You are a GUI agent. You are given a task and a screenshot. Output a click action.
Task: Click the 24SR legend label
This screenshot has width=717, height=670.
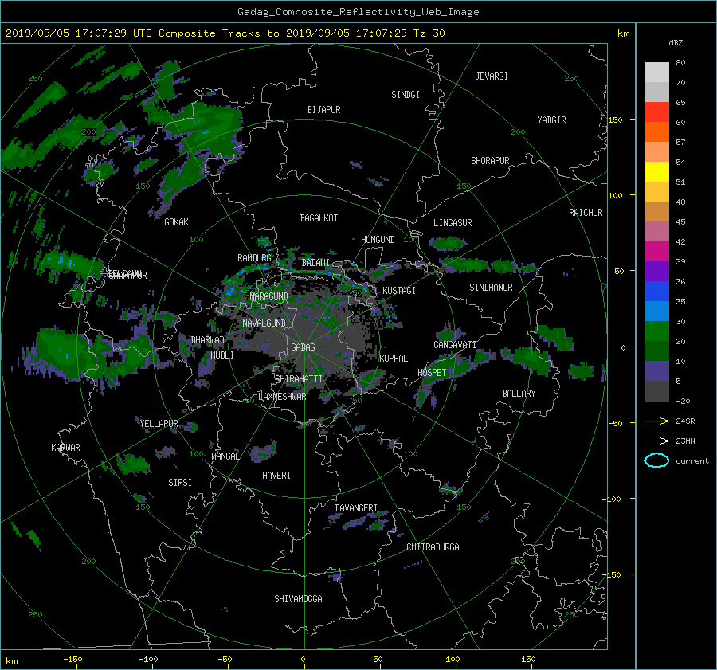tap(685, 421)
